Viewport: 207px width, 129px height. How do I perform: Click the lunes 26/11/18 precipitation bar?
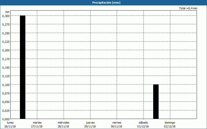[23, 67]
